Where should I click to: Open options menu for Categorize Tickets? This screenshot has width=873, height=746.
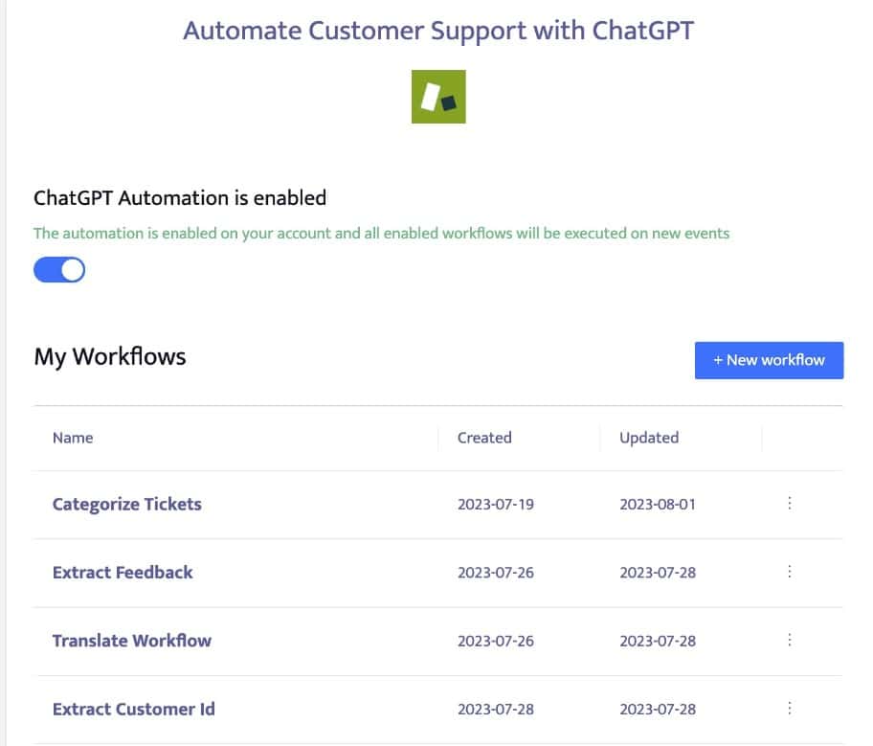(790, 503)
